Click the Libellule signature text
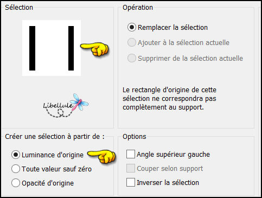The height and width of the screenshot is (198, 262). coord(58,105)
